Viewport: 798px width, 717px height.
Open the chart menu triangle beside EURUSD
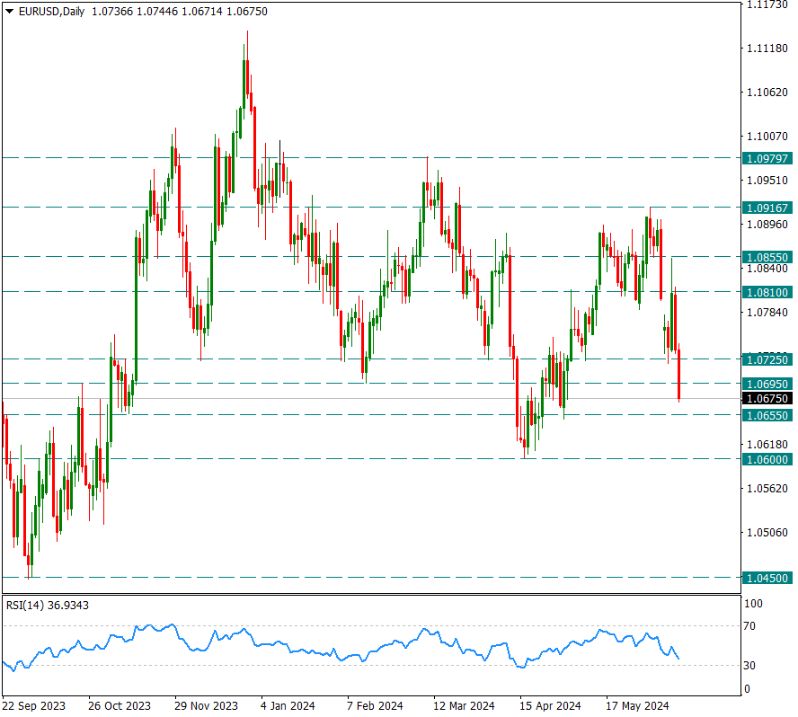[9, 11]
